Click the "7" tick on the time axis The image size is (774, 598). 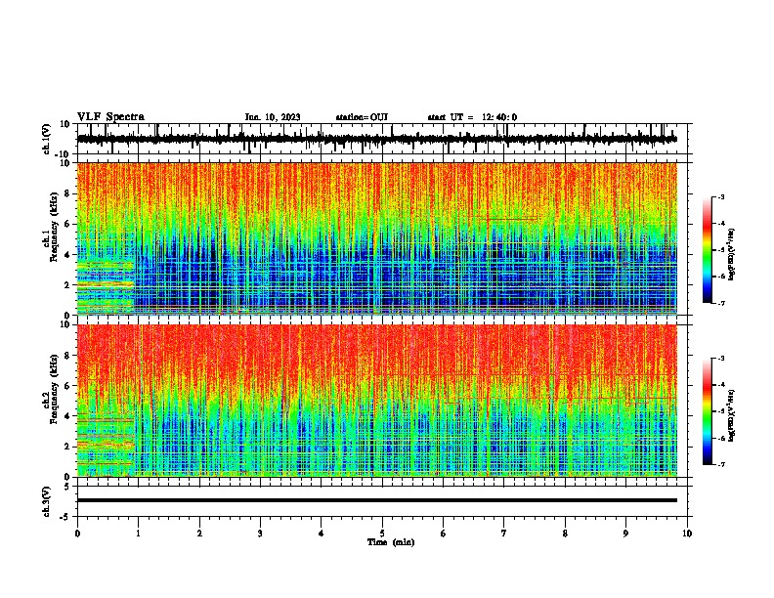(x=504, y=534)
